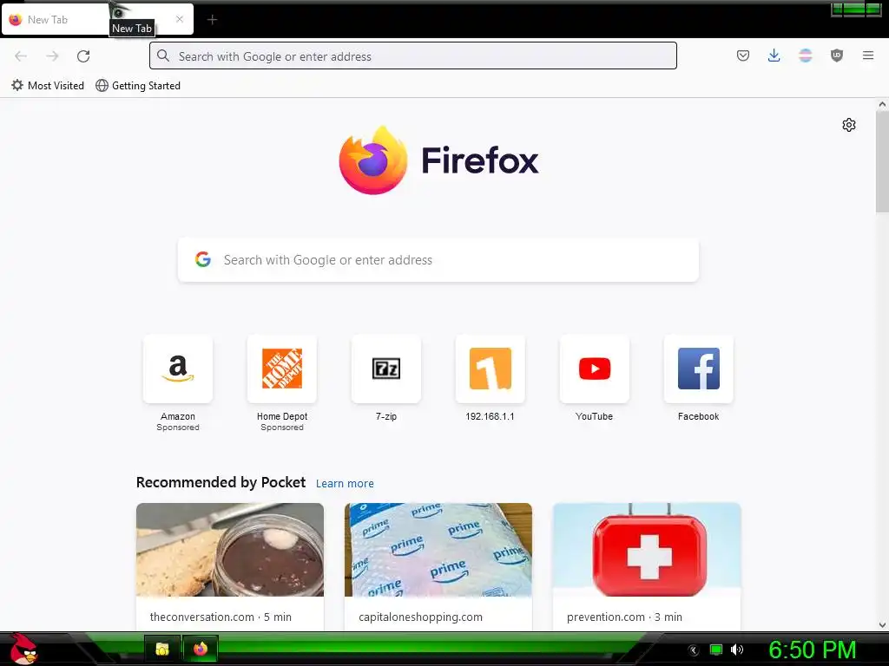The height and width of the screenshot is (666, 889).
Task: Click the 6:50 PM clock
Action: pyautogui.click(x=812, y=650)
